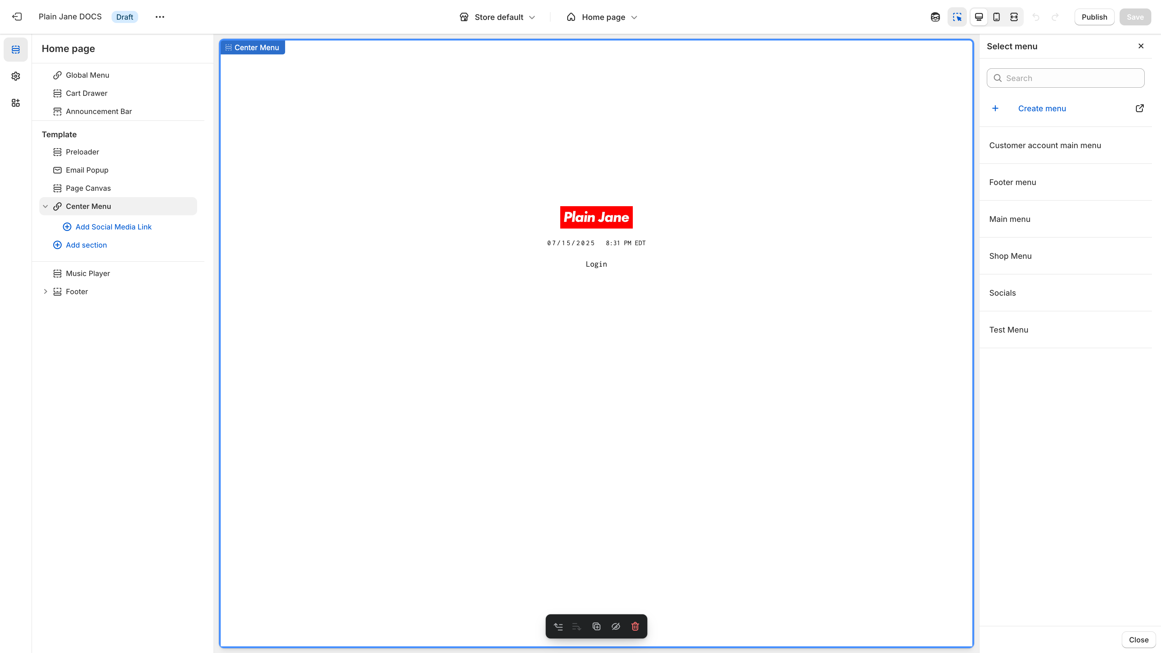
Task: Delete section with trash icon
Action: pos(636,626)
